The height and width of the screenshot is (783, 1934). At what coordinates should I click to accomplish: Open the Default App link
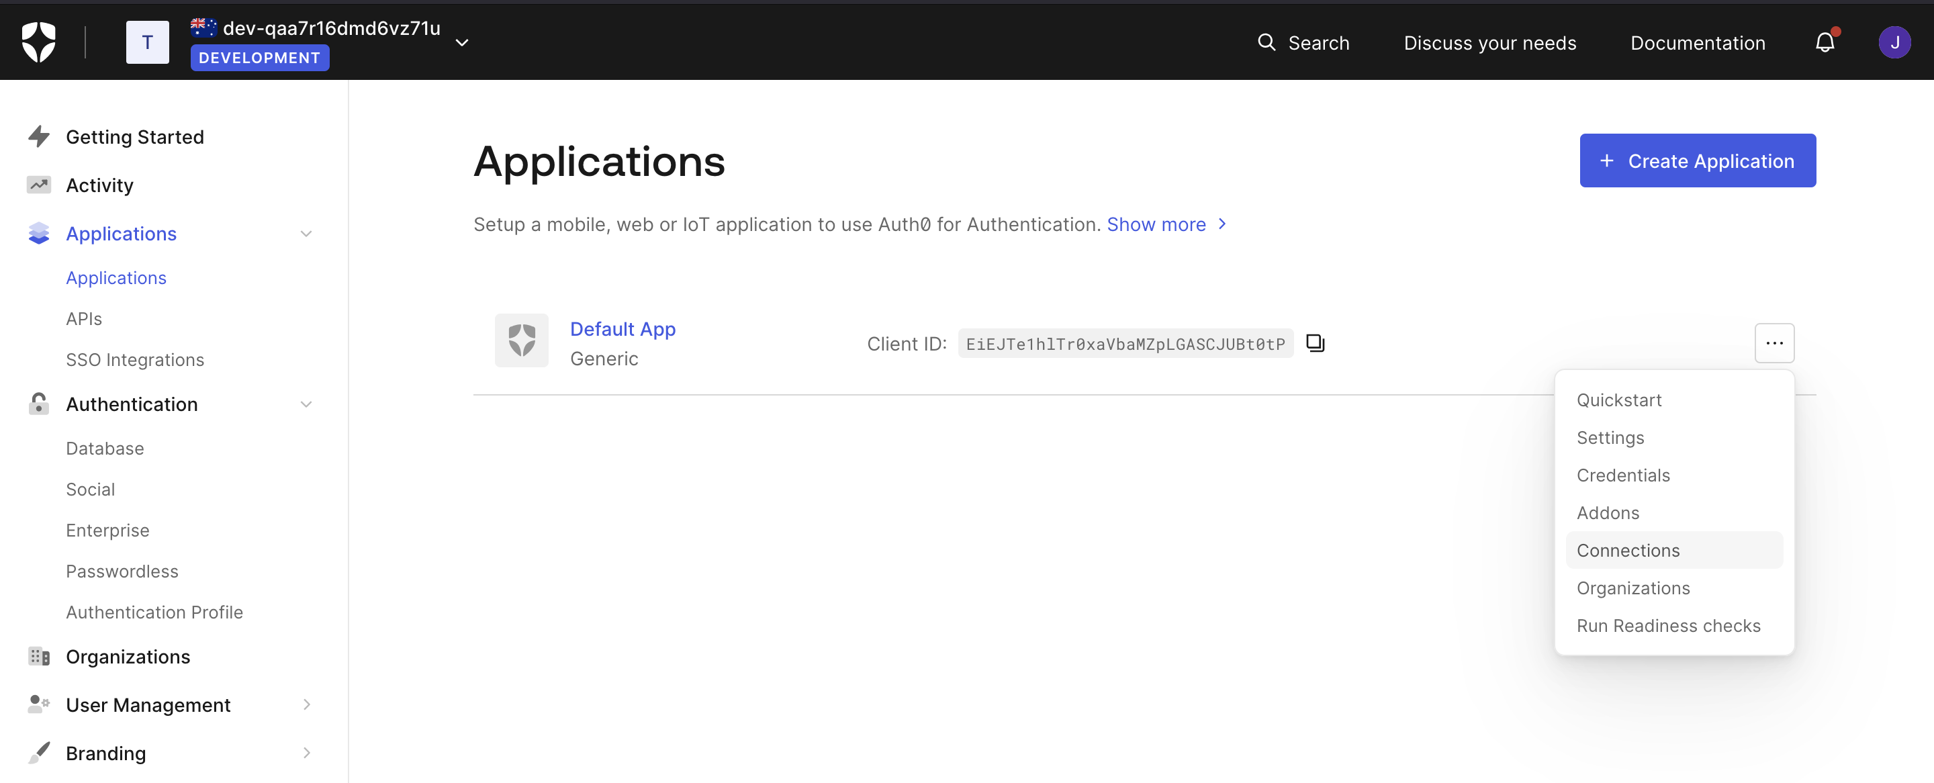623,329
